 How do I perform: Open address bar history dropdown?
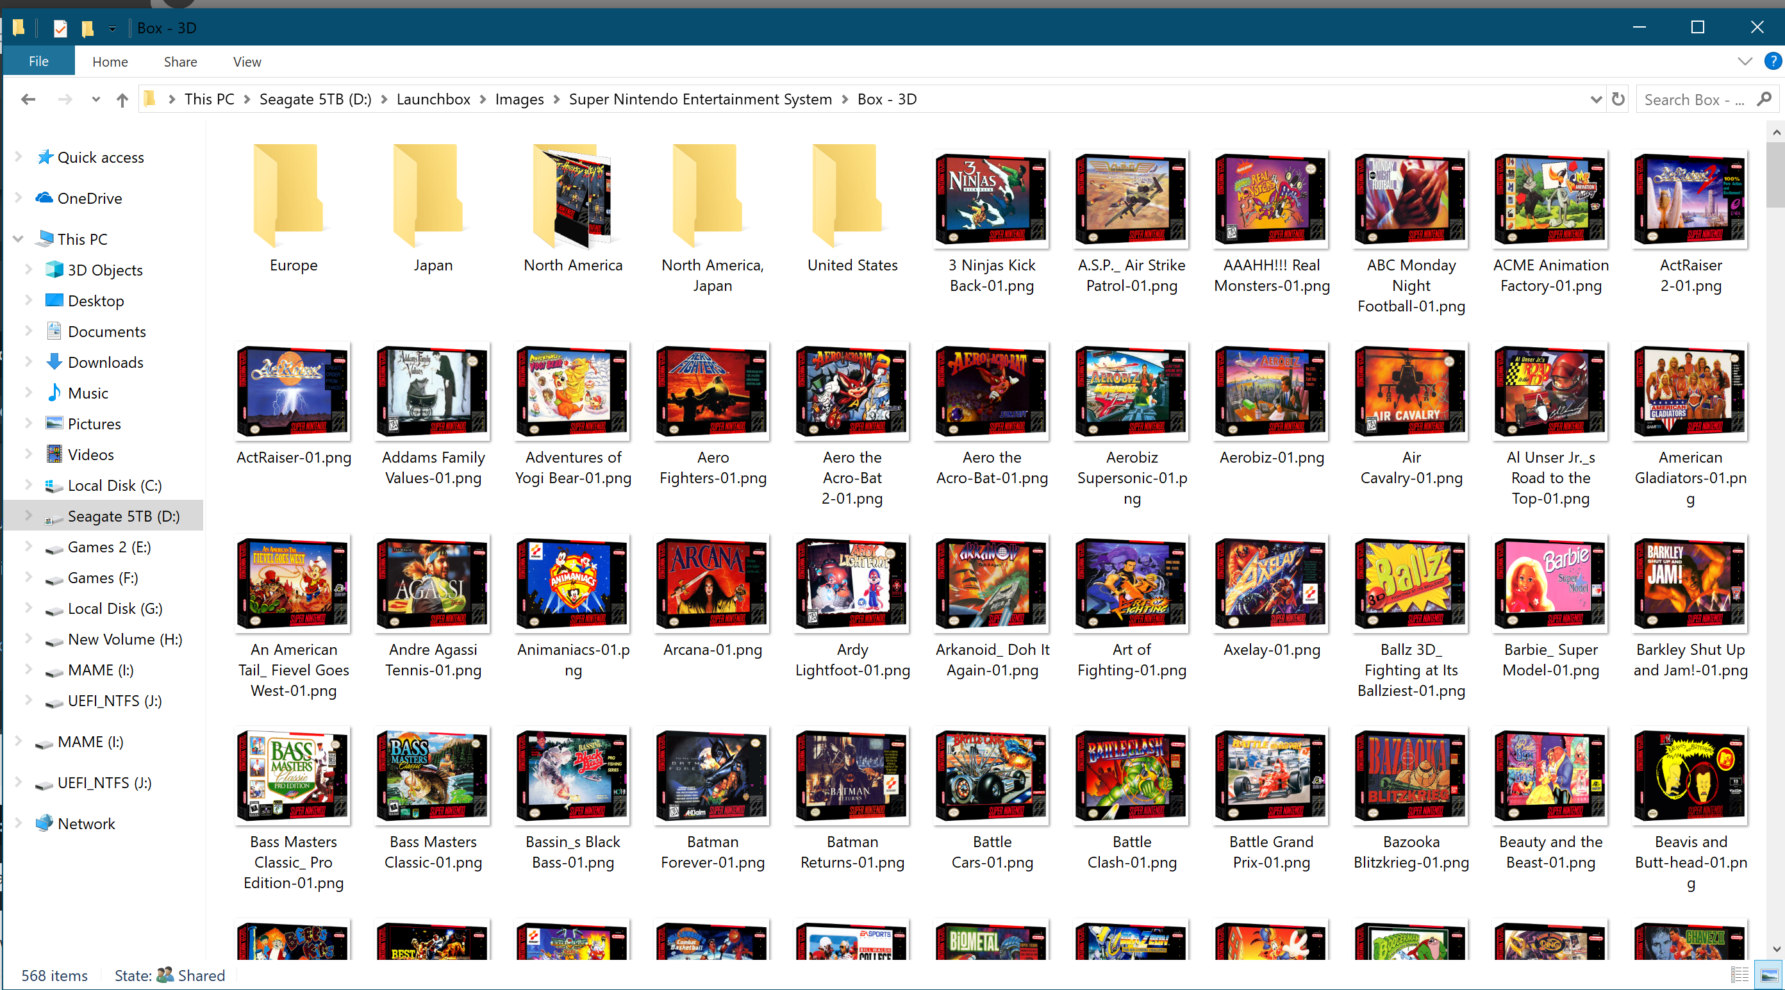click(1596, 99)
